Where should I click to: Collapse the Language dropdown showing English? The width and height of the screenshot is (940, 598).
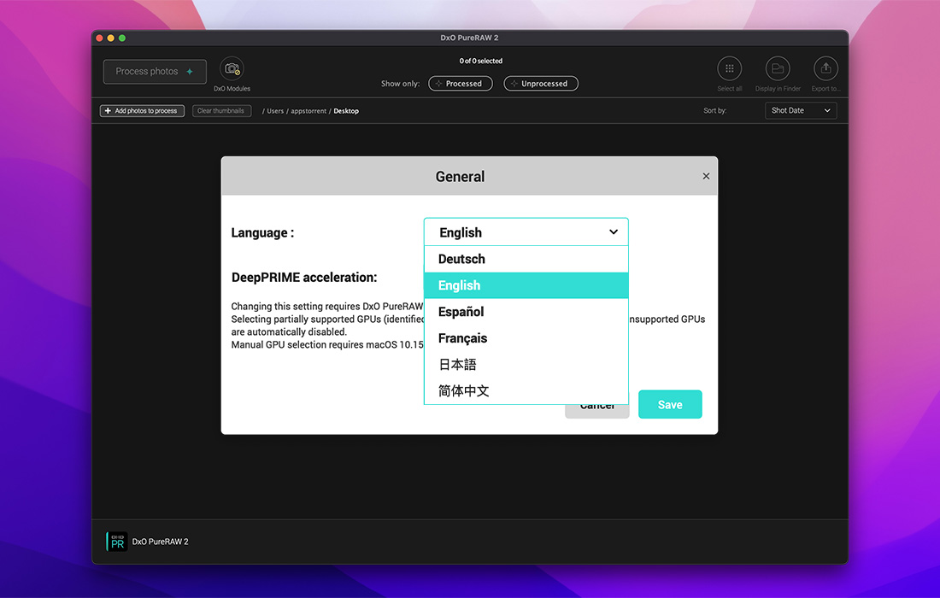coord(526,232)
